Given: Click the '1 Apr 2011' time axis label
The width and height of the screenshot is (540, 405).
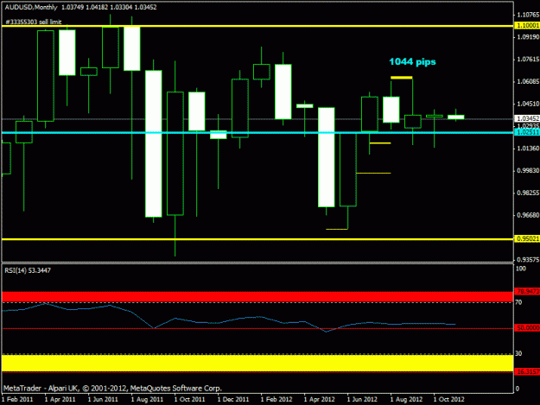Looking at the screenshot, I should click(60, 400).
